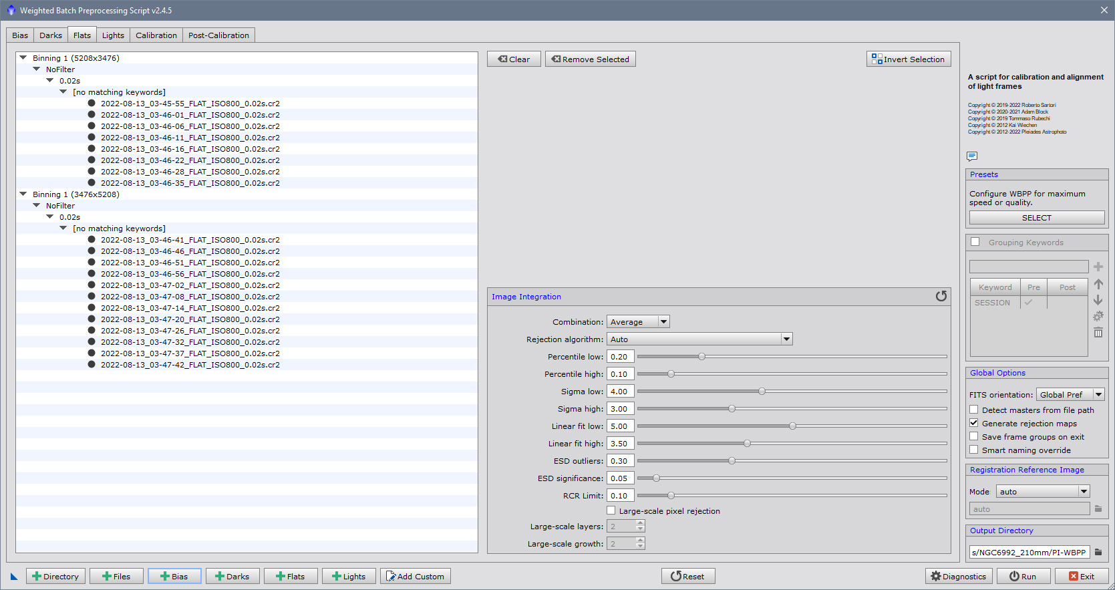Select the bullet of file 03-46-41_FLAT
Image resolution: width=1115 pixels, height=590 pixels.
point(92,240)
